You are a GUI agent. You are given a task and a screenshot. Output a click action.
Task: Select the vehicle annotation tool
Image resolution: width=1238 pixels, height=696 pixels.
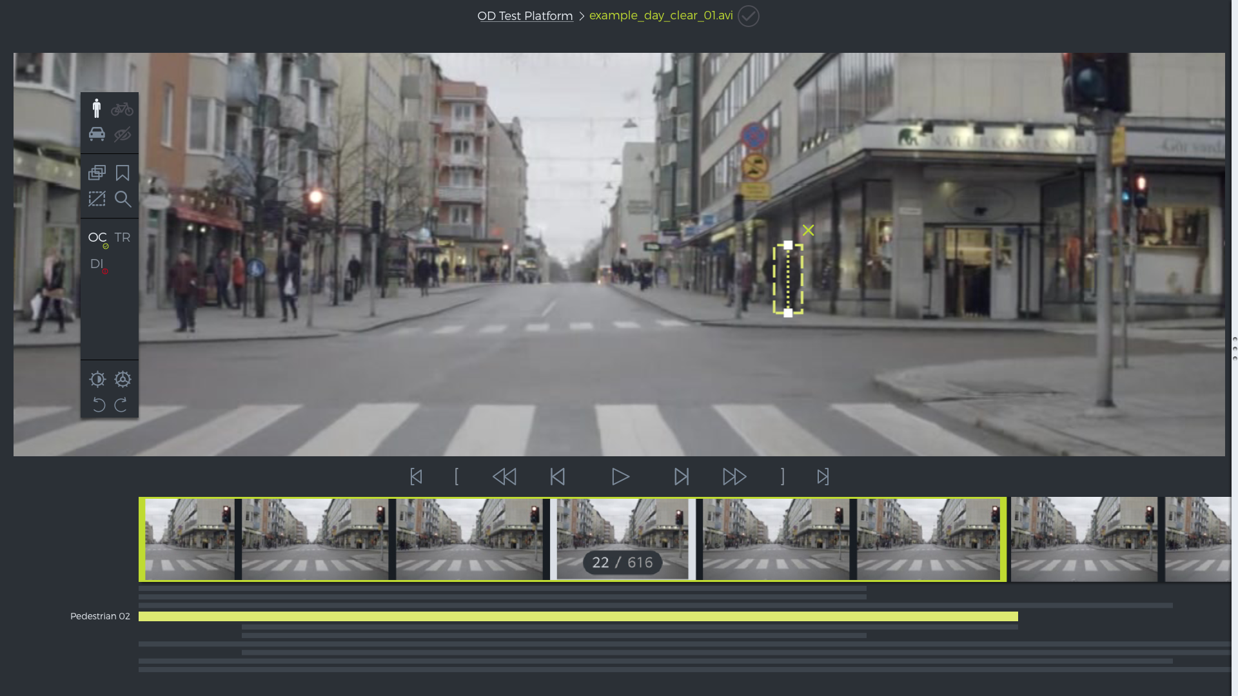click(97, 134)
